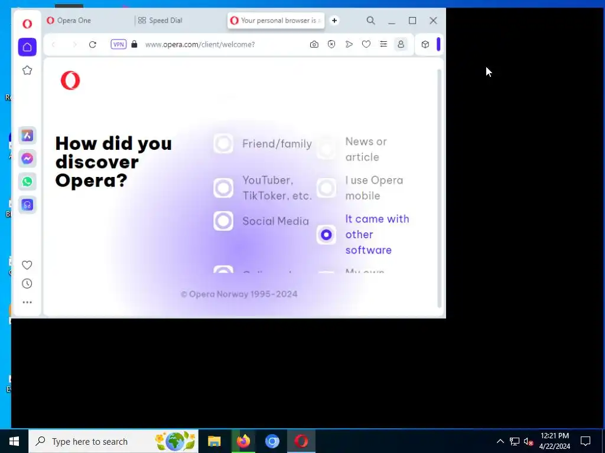This screenshot has width=605, height=453.
Task: View site security lock information
Action: (134, 44)
